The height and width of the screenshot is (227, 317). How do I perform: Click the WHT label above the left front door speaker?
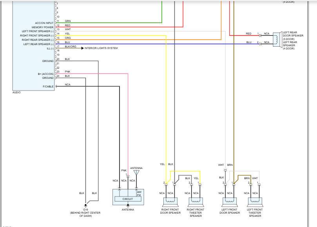click(221, 165)
